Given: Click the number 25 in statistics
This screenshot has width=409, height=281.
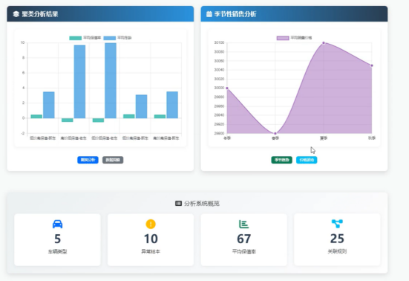Looking at the screenshot, I should [337, 239].
